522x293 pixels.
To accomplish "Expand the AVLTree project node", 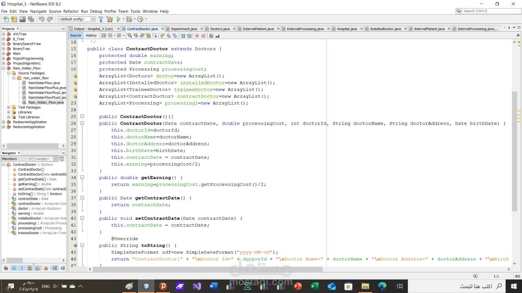I will 4,34.
